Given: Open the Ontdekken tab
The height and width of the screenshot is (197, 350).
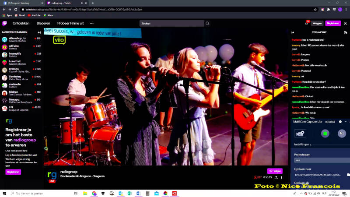Looking at the screenshot, I should point(21,23).
